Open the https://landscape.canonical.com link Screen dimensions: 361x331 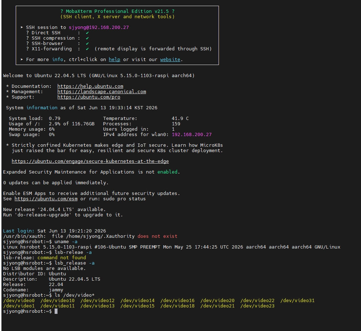(102, 92)
